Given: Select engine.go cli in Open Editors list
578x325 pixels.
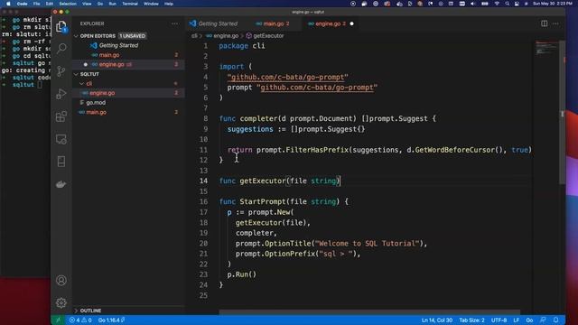Looking at the screenshot, I should [128, 64].
